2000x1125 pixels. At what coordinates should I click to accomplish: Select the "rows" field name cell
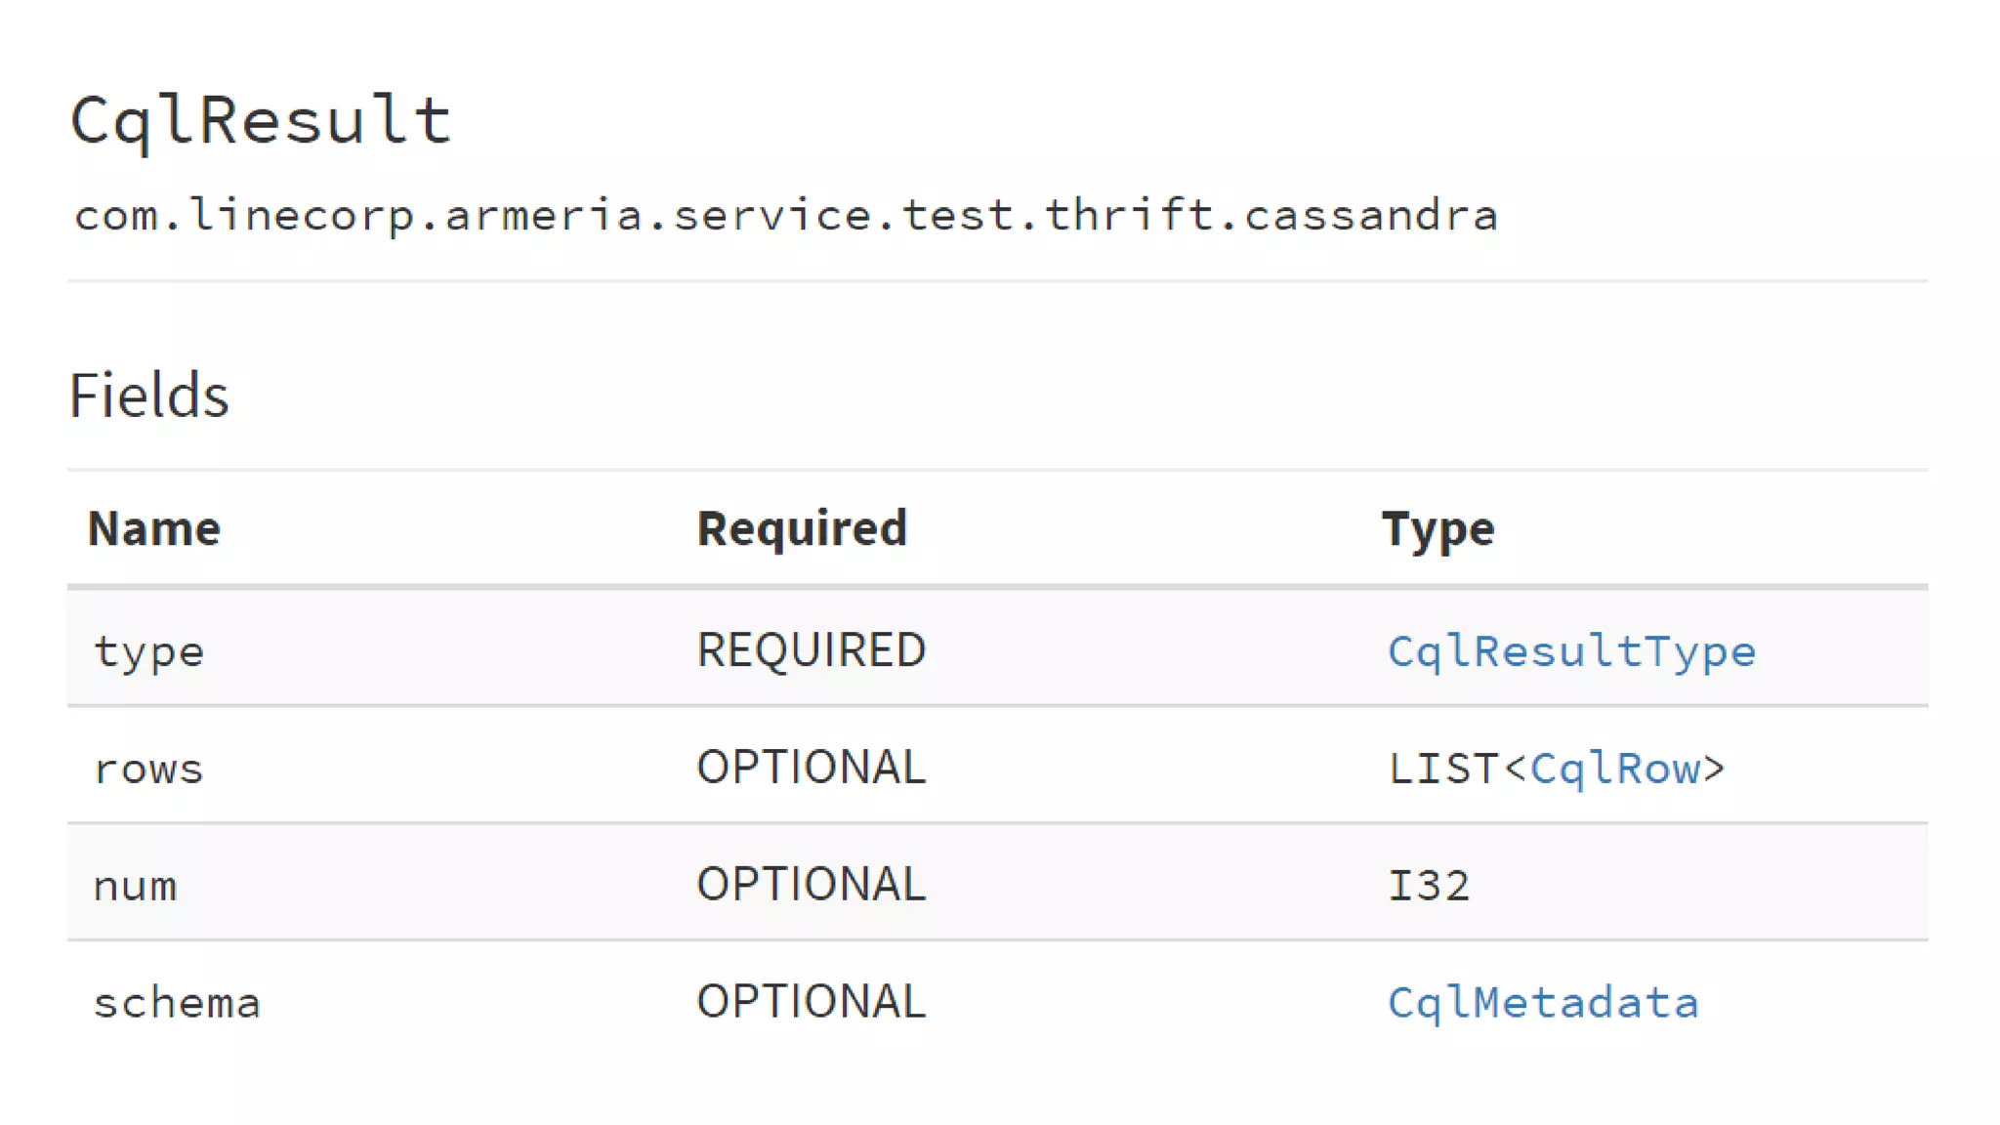148,770
